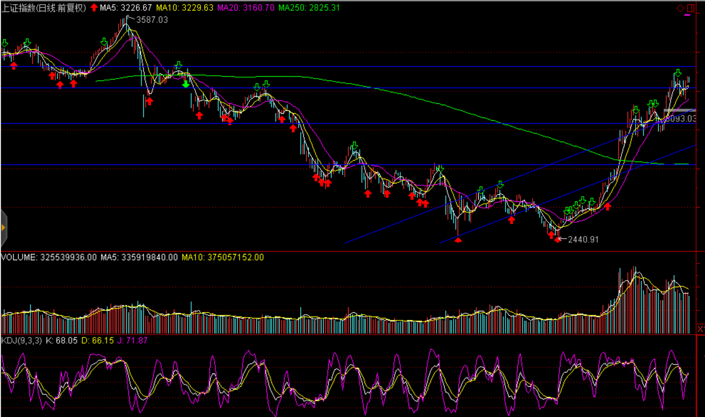
Task: Click the green sell arrow at rightmost peak
Action: (678, 73)
